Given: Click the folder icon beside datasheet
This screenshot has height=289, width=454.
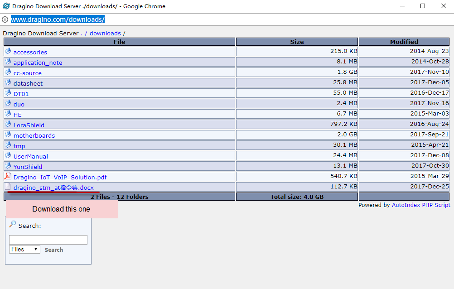Looking at the screenshot, I should [x=8, y=82].
